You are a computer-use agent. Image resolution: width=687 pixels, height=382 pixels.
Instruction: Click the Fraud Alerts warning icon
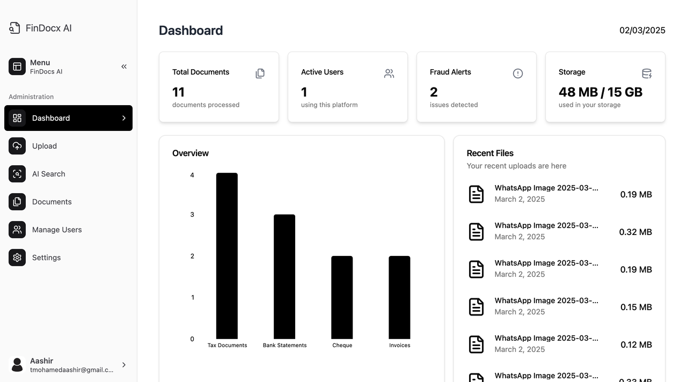pos(518,74)
